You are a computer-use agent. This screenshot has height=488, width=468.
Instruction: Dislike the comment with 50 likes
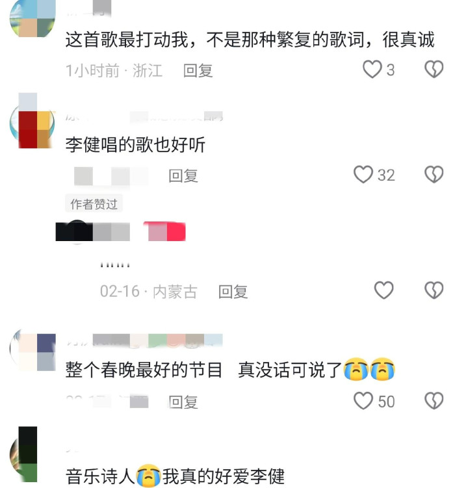434,400
